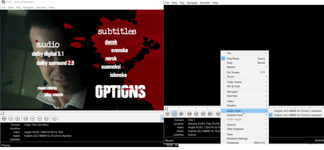Click fast-forward icon in DVD_SEVERANCE window
324x150 pixels.
pyautogui.click(x=39, y=118)
